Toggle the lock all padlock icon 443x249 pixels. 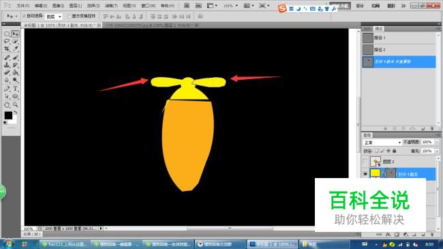pos(394,151)
